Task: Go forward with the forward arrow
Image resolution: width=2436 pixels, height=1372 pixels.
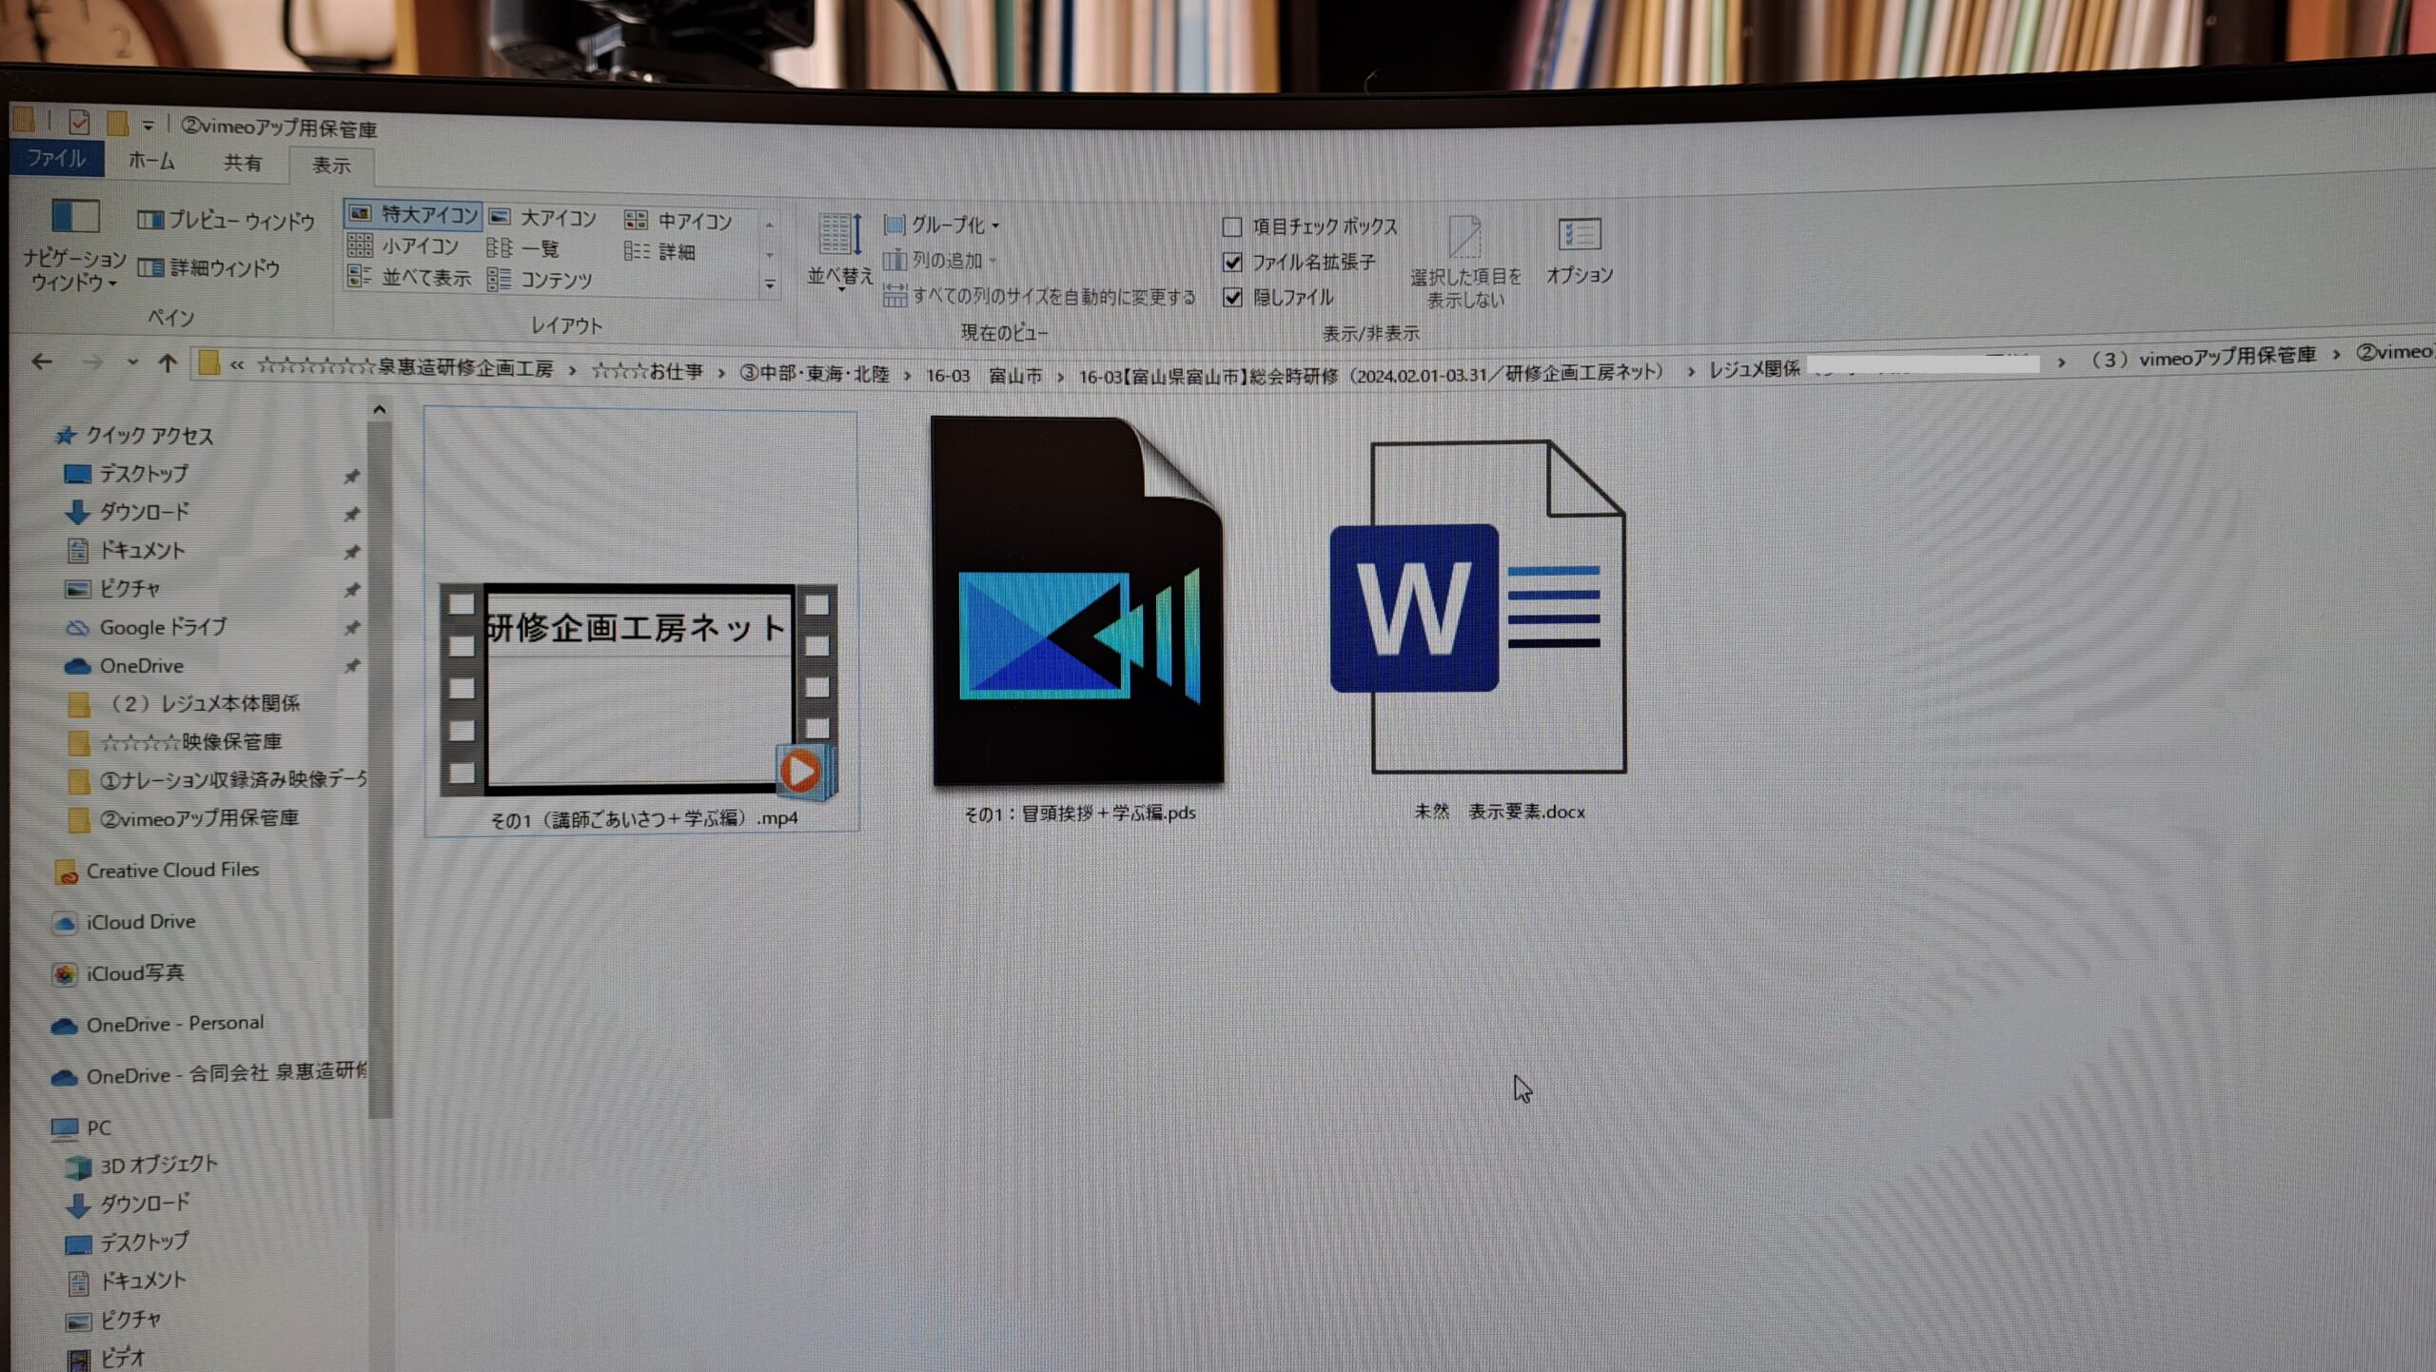Action: (92, 363)
